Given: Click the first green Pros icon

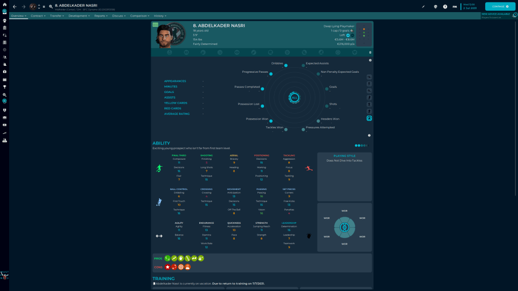Looking at the screenshot, I should click(x=167, y=258).
